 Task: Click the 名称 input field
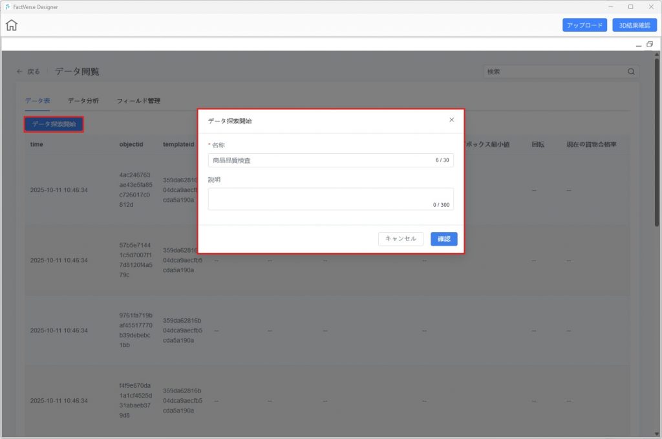pos(320,160)
